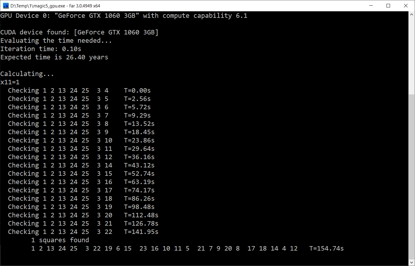Click the Checking row with T=98.48s
Screen dimensions: 415x266
click(81, 207)
